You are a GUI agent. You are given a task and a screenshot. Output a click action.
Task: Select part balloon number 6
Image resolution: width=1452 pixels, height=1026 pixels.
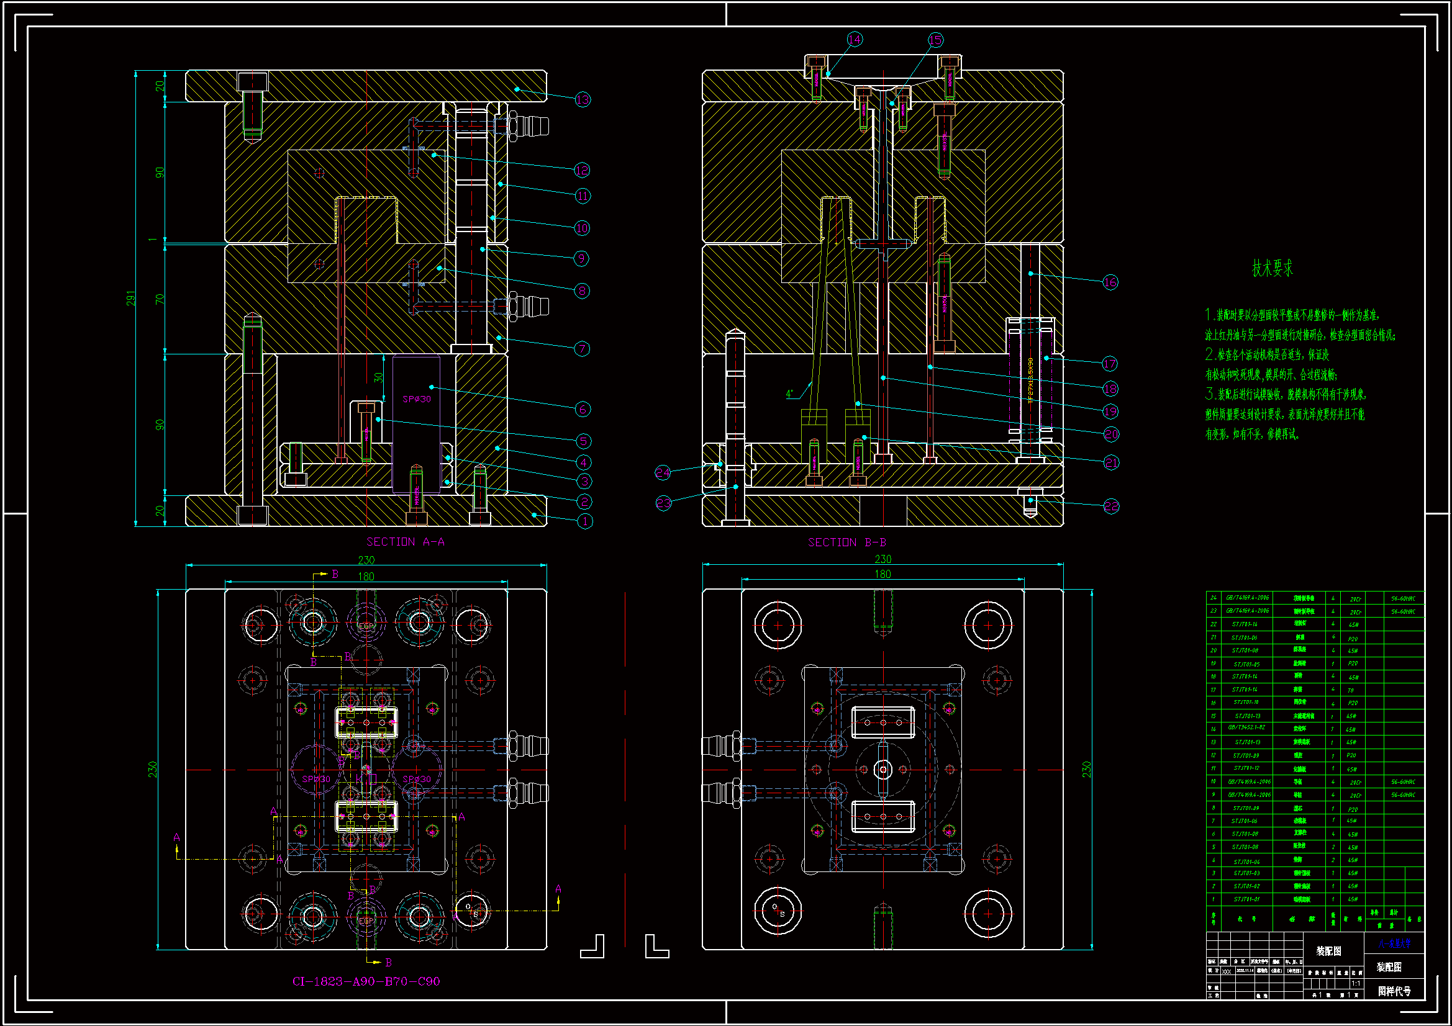pos(583,409)
